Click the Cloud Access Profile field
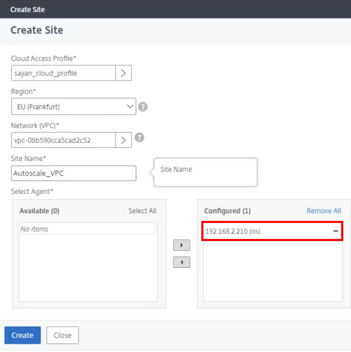 (63, 73)
